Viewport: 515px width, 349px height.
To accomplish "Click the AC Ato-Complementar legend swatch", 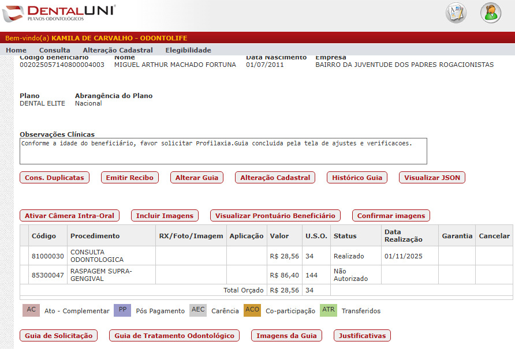I will (x=31, y=310).
